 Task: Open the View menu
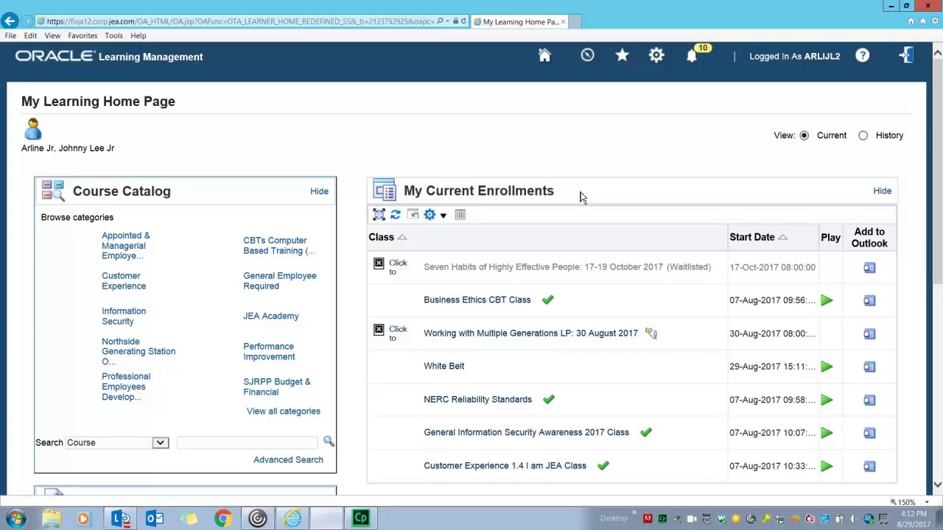52,35
